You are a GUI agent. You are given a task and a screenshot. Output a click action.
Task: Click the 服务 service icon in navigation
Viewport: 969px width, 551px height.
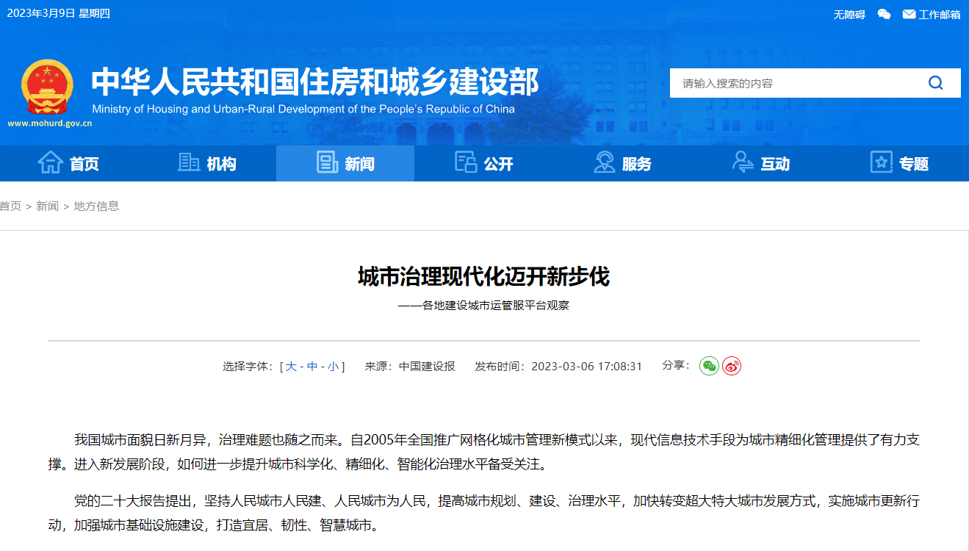605,162
